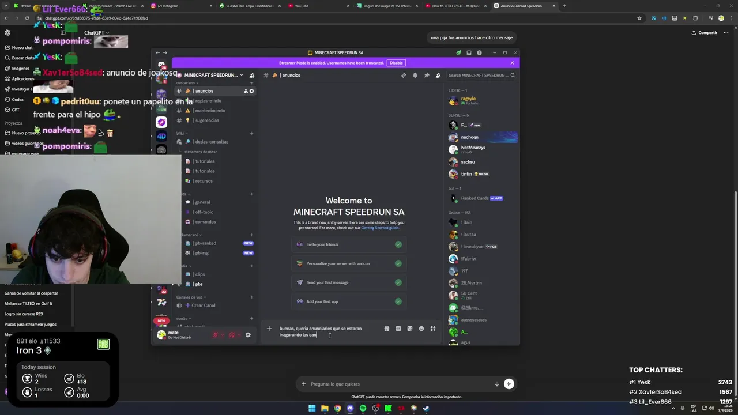Screen dimensions: 738x415
Task: Open the dudas-consultas channel
Action: (x=215, y=142)
